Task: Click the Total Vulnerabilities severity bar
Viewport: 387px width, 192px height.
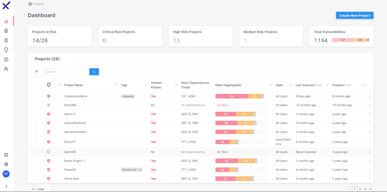Action: [351, 40]
